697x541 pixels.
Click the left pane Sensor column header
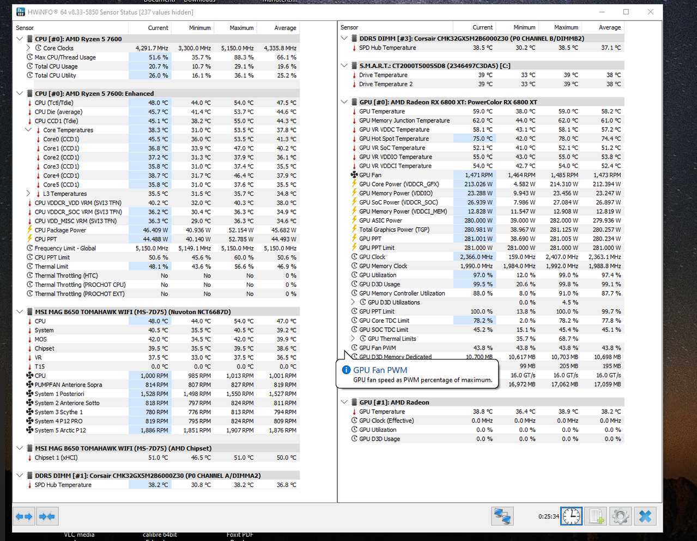tap(71, 28)
